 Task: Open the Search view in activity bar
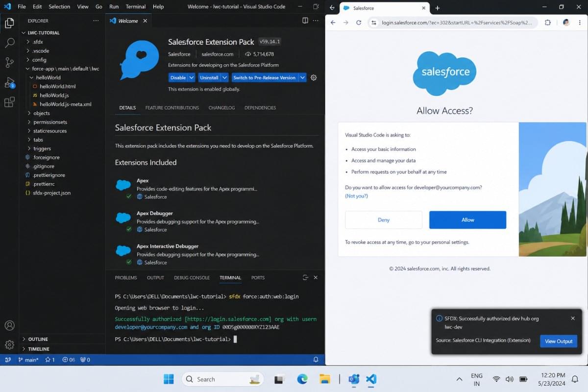[9, 43]
